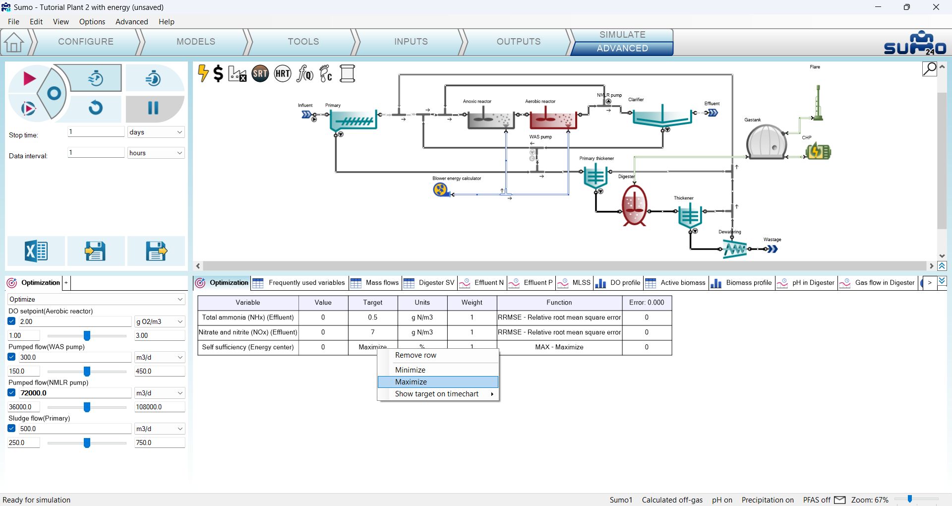Click the temperature °C tool icon

326,74
